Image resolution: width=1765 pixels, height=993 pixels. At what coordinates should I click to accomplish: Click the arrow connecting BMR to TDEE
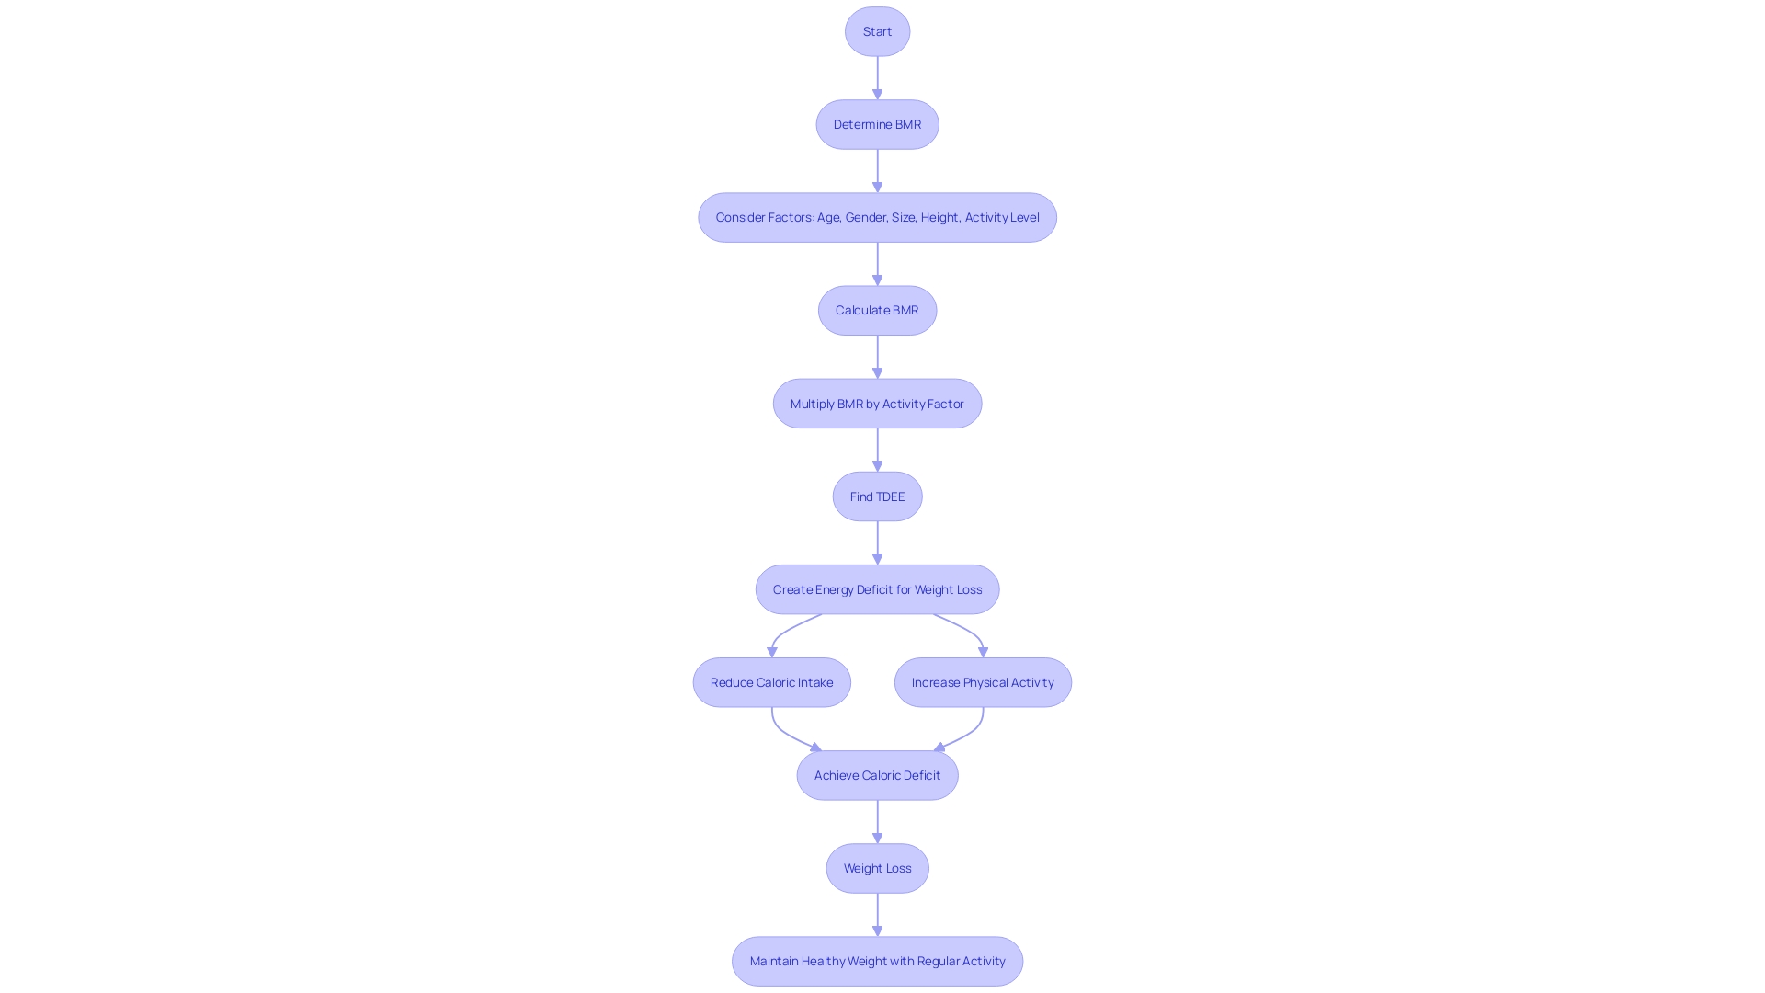coord(876,450)
